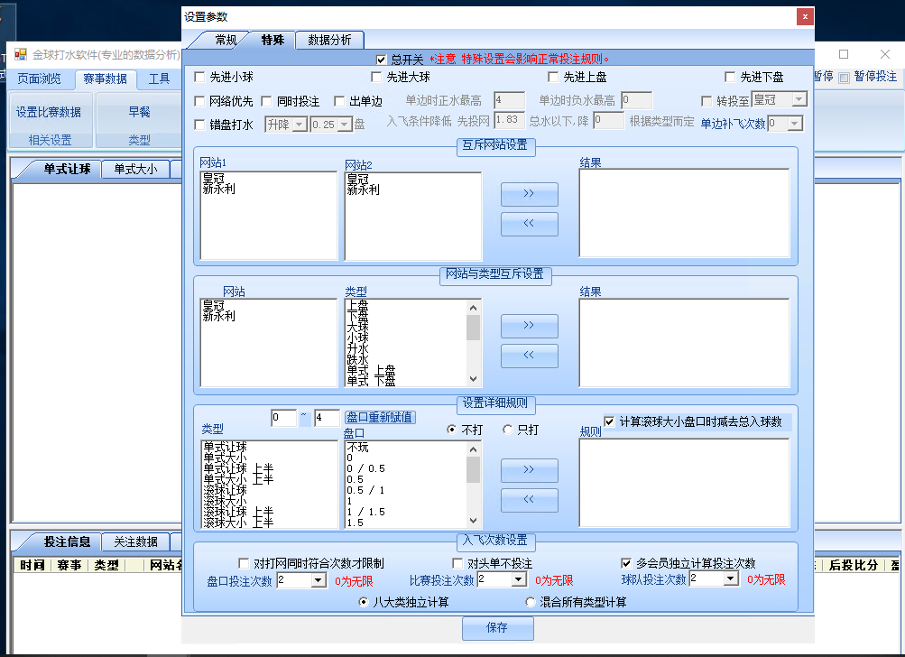Switch to the 常规 tab
Screen dimensions: 905x657
[x=226, y=40]
